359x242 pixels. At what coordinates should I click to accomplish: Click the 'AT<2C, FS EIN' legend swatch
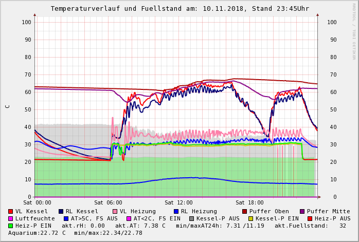point(130,218)
